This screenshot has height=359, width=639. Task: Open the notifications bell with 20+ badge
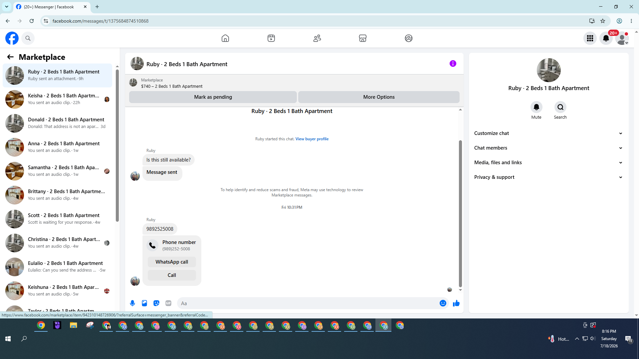point(606,38)
